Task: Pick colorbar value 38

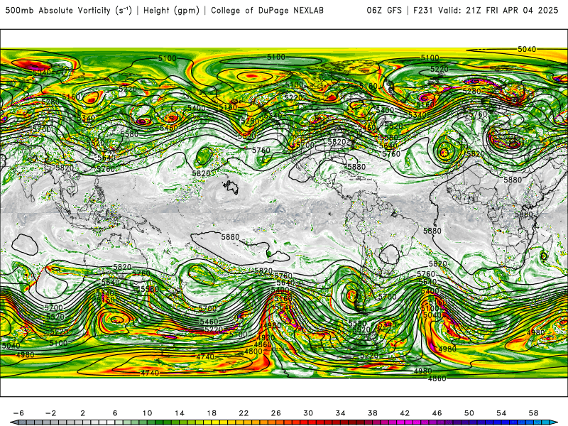Action: 373,413
